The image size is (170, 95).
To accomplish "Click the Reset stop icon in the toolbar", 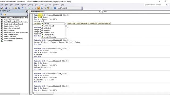I will 35,8.
